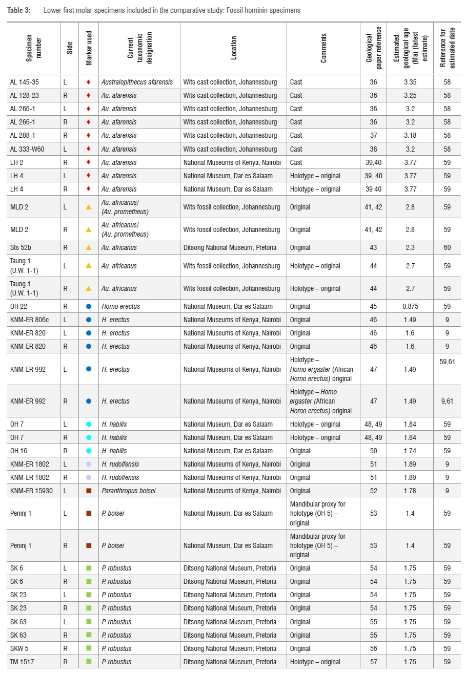Screen dimensions: 466x675
Task: Select the yellow triangle marker in Sts 52b row
Action: pyautogui.click(x=89, y=248)
